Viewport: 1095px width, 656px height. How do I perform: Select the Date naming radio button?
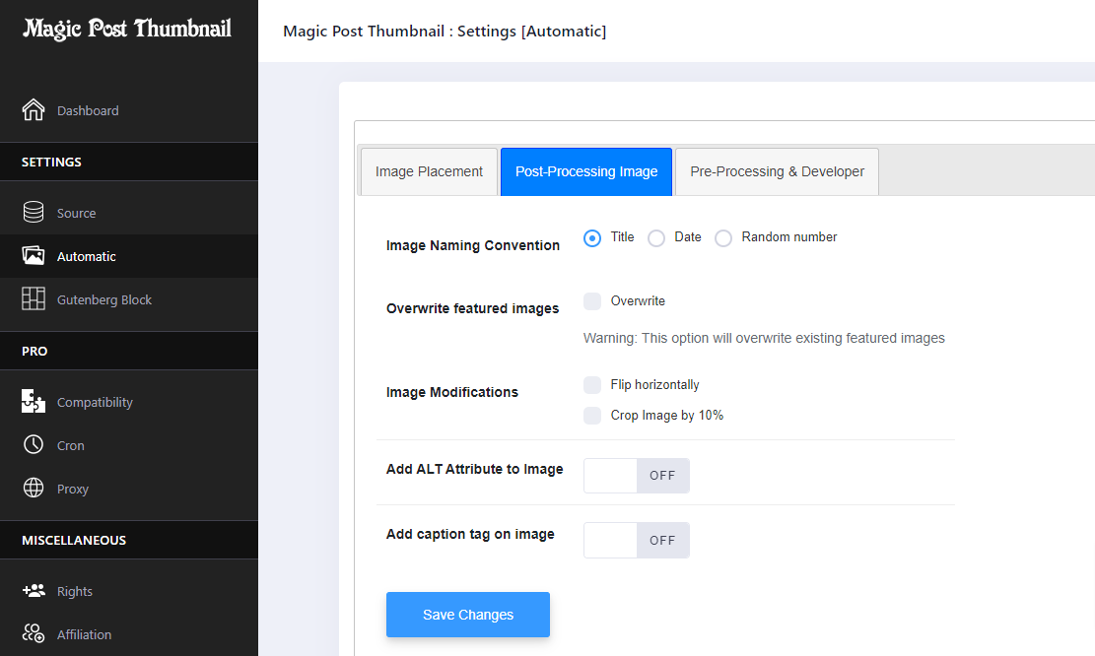point(656,238)
